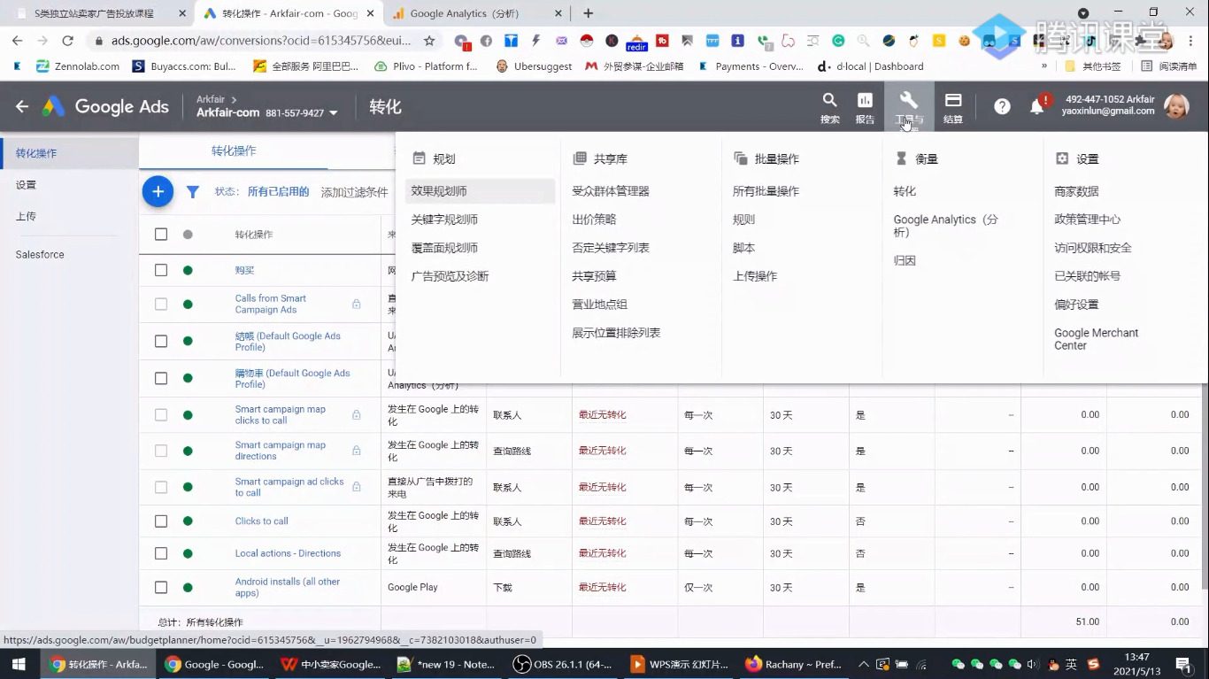Open the notifications bell with alert badge
The image size is (1209, 679).
[x=1036, y=106]
